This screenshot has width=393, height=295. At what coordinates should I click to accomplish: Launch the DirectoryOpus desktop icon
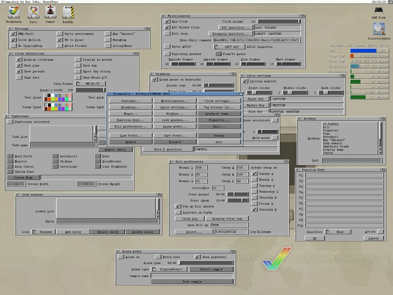point(378,31)
